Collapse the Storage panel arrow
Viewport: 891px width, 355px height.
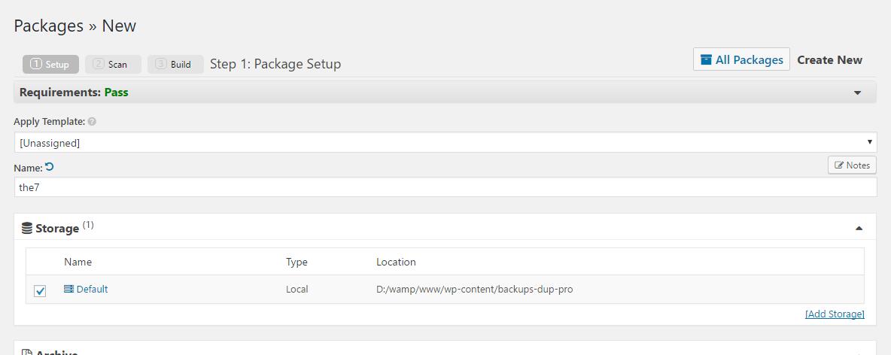[x=859, y=228]
